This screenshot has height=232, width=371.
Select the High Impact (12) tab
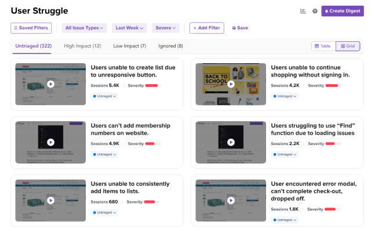(x=82, y=46)
